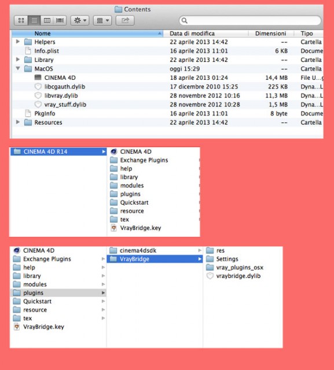Switch Finder to list view
Viewport: 334px width, 370px height.
coord(34,21)
